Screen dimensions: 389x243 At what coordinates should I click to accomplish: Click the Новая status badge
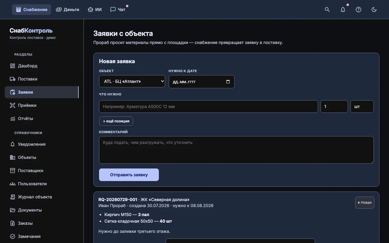pyautogui.click(x=364, y=203)
